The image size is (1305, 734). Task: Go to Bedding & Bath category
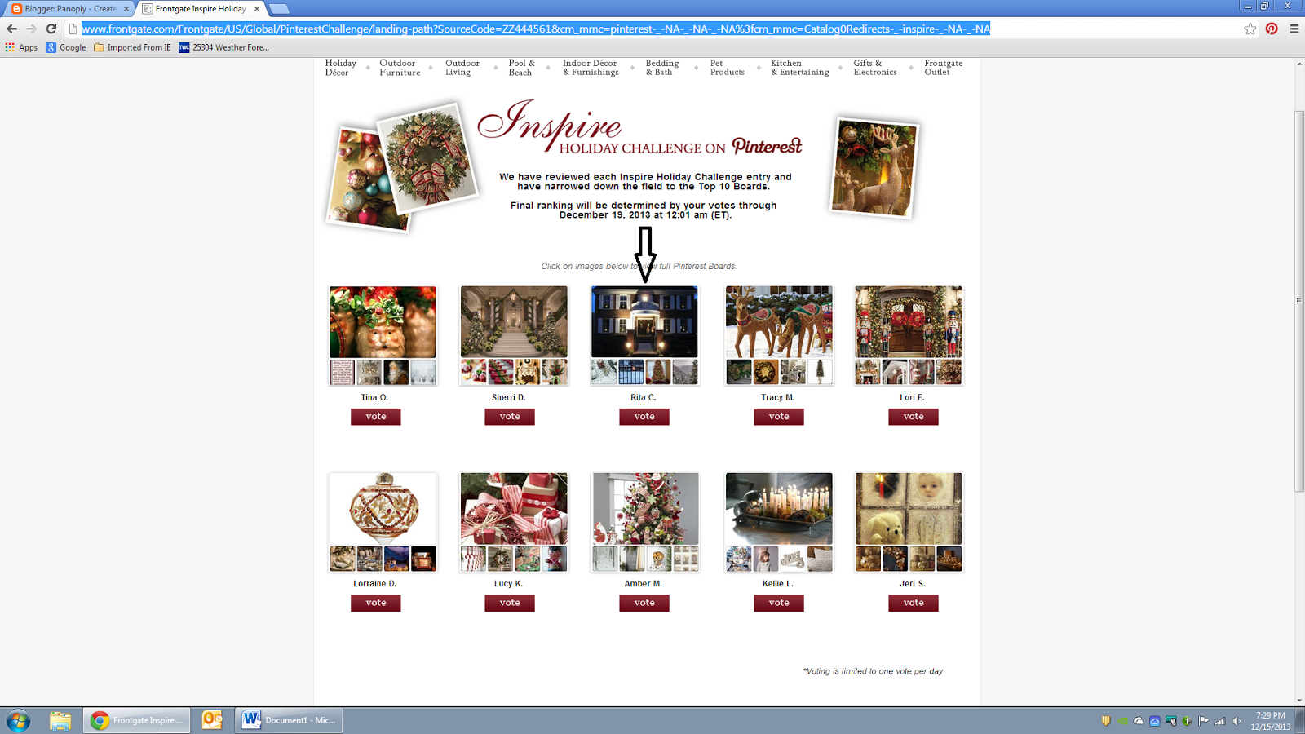pyautogui.click(x=662, y=68)
